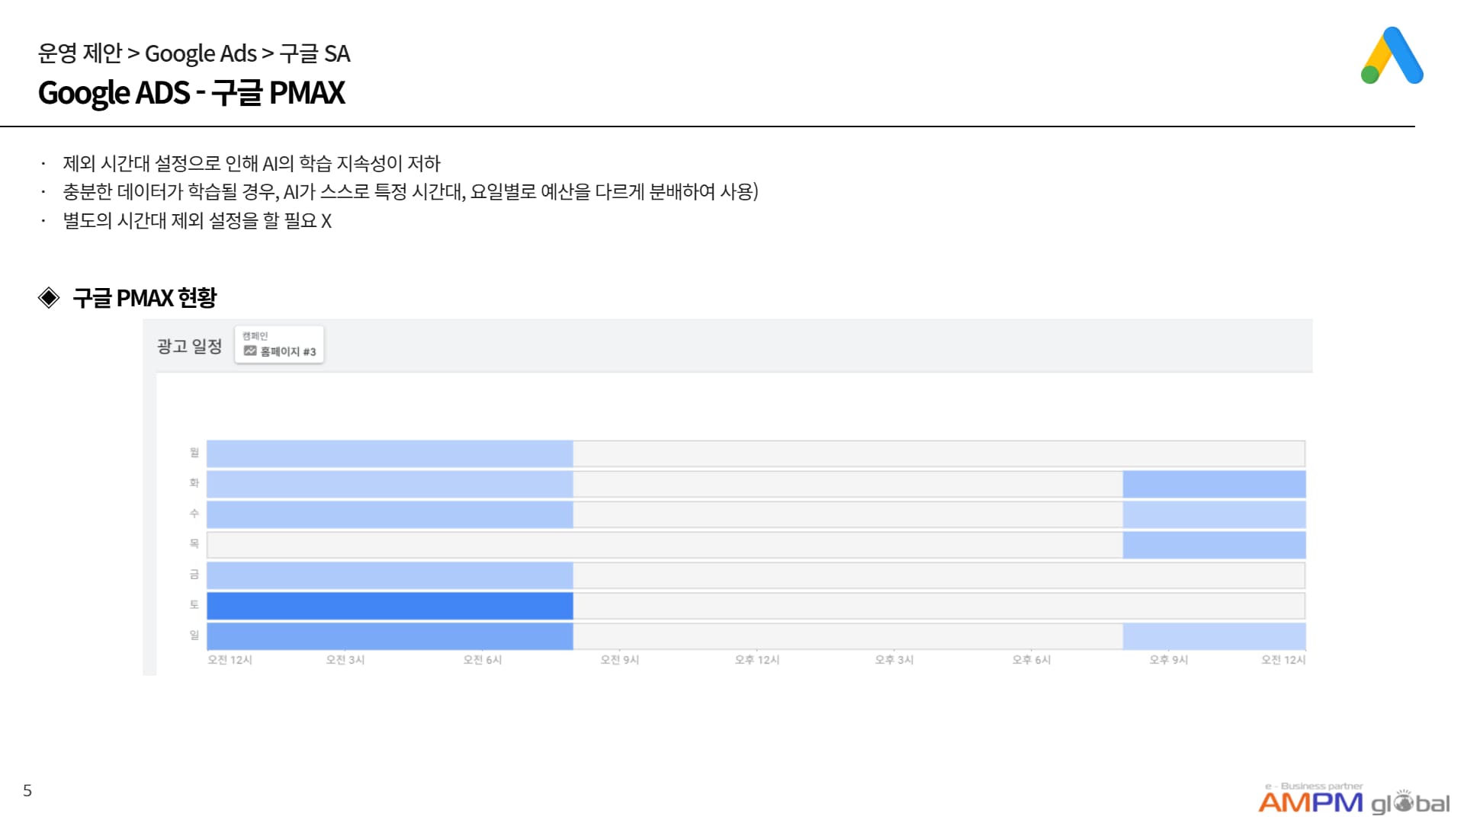Click the 오전 9시 time axis label
The image size is (1464, 823).
[619, 660]
